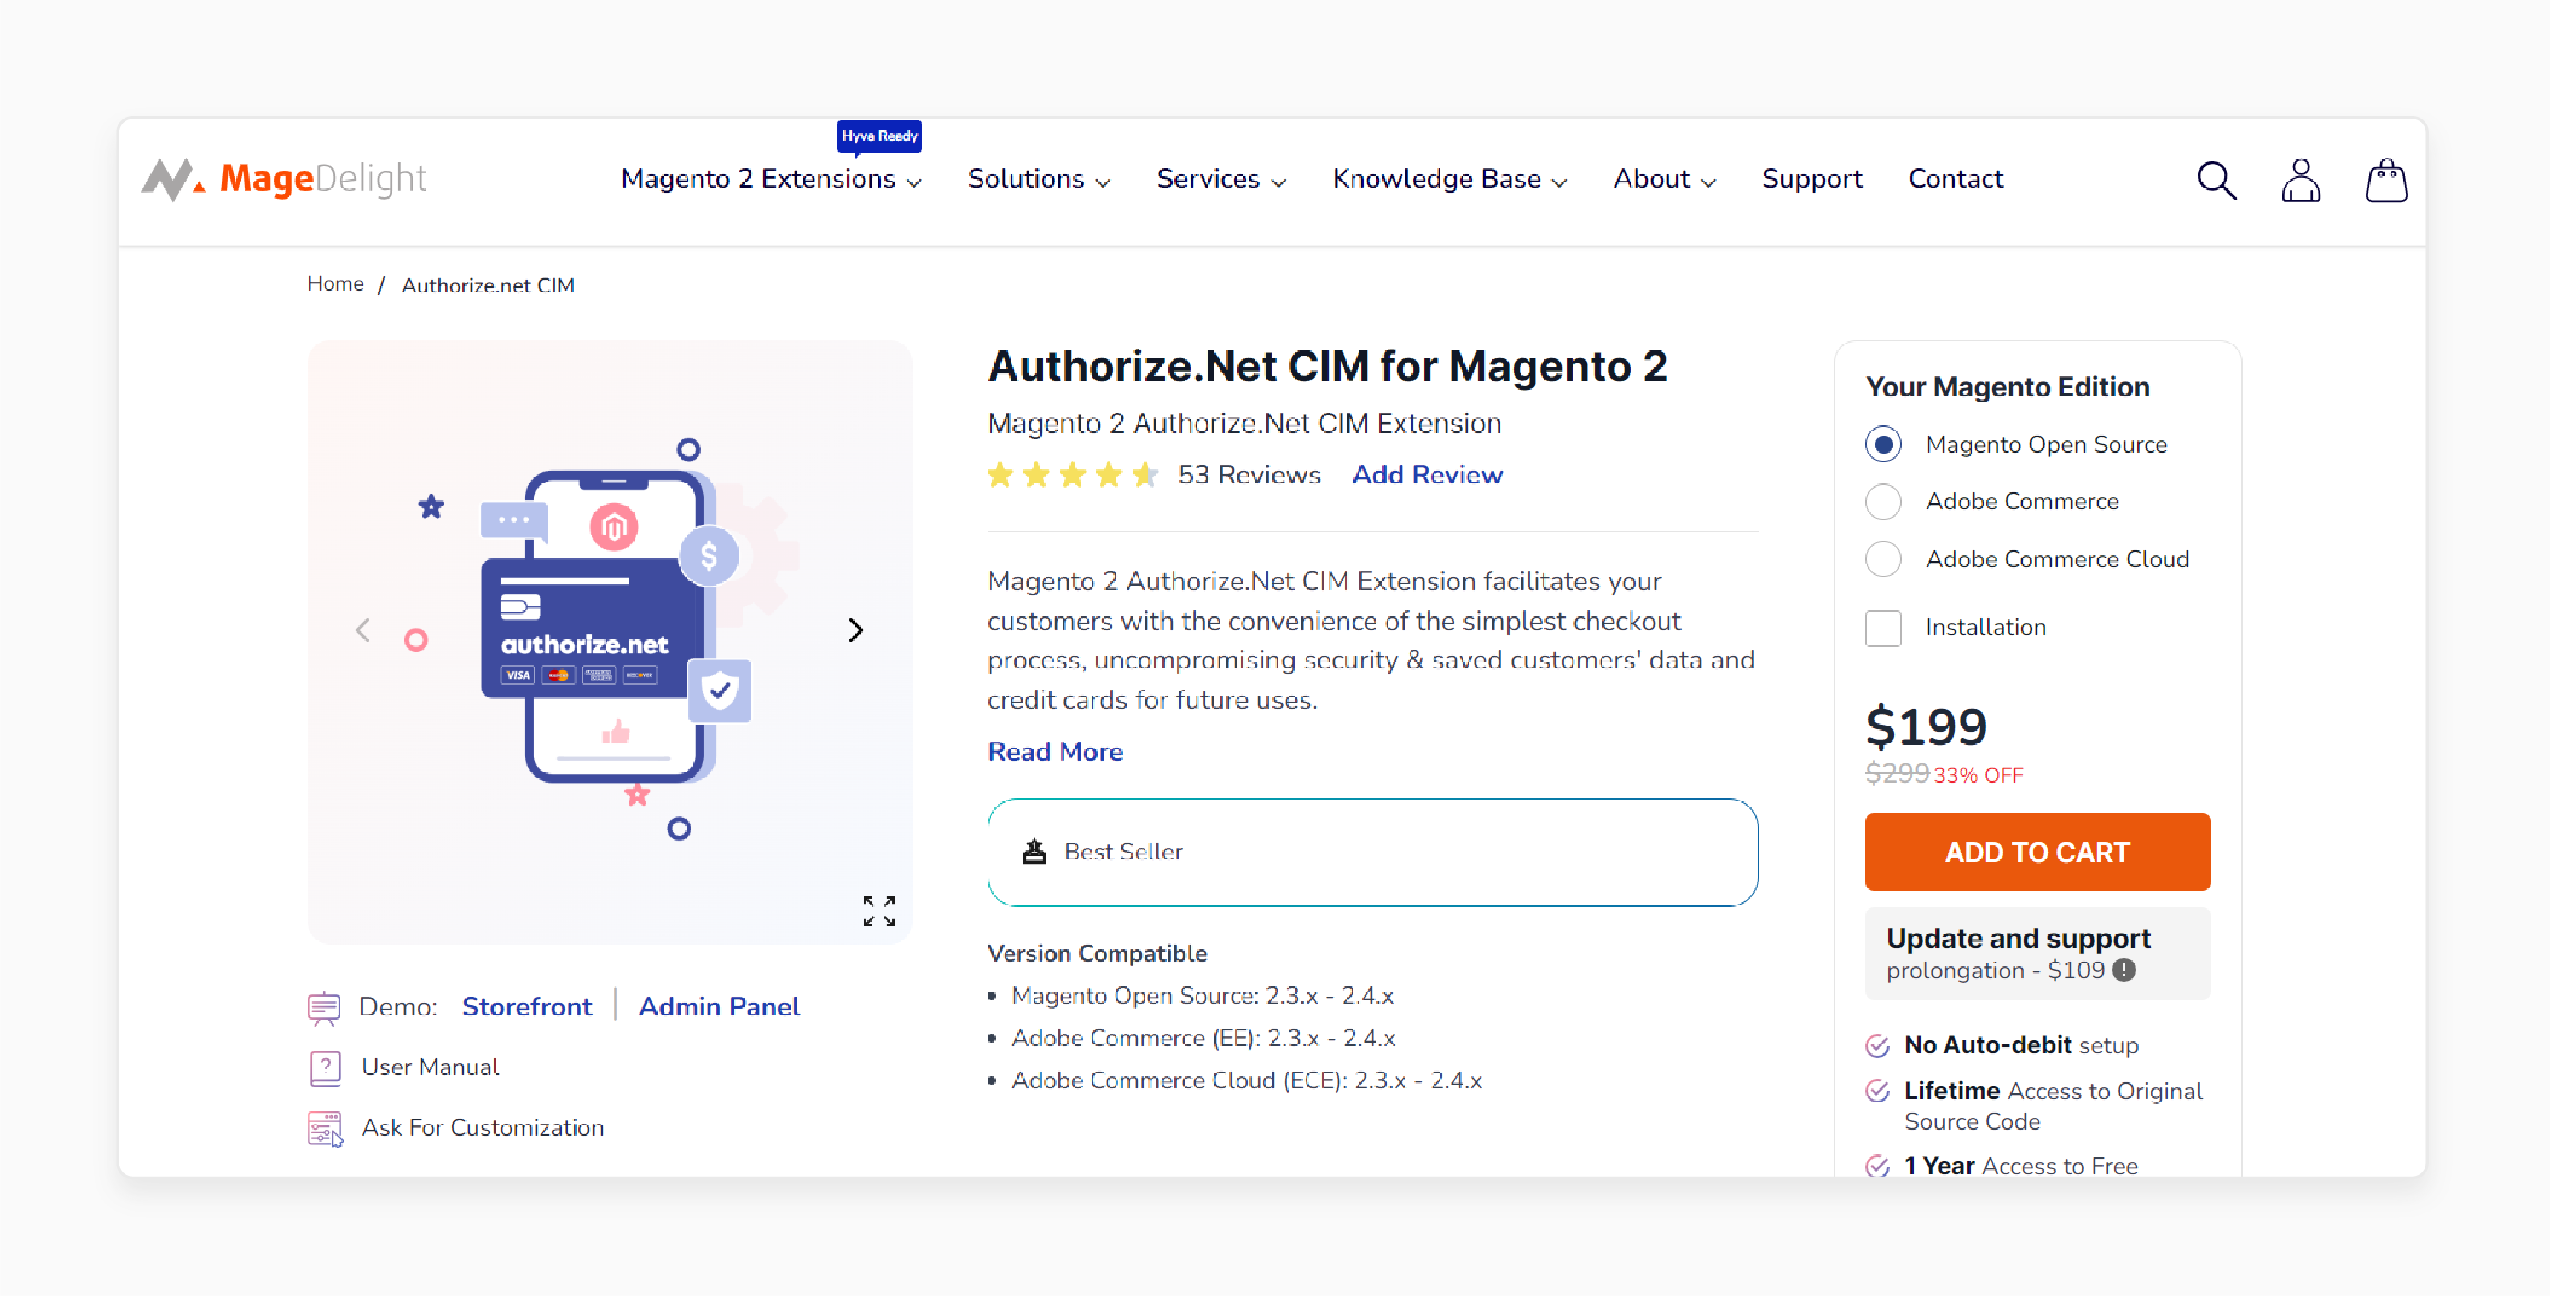Expand product image to fullscreen
2550x1296 pixels.
pyautogui.click(x=879, y=911)
